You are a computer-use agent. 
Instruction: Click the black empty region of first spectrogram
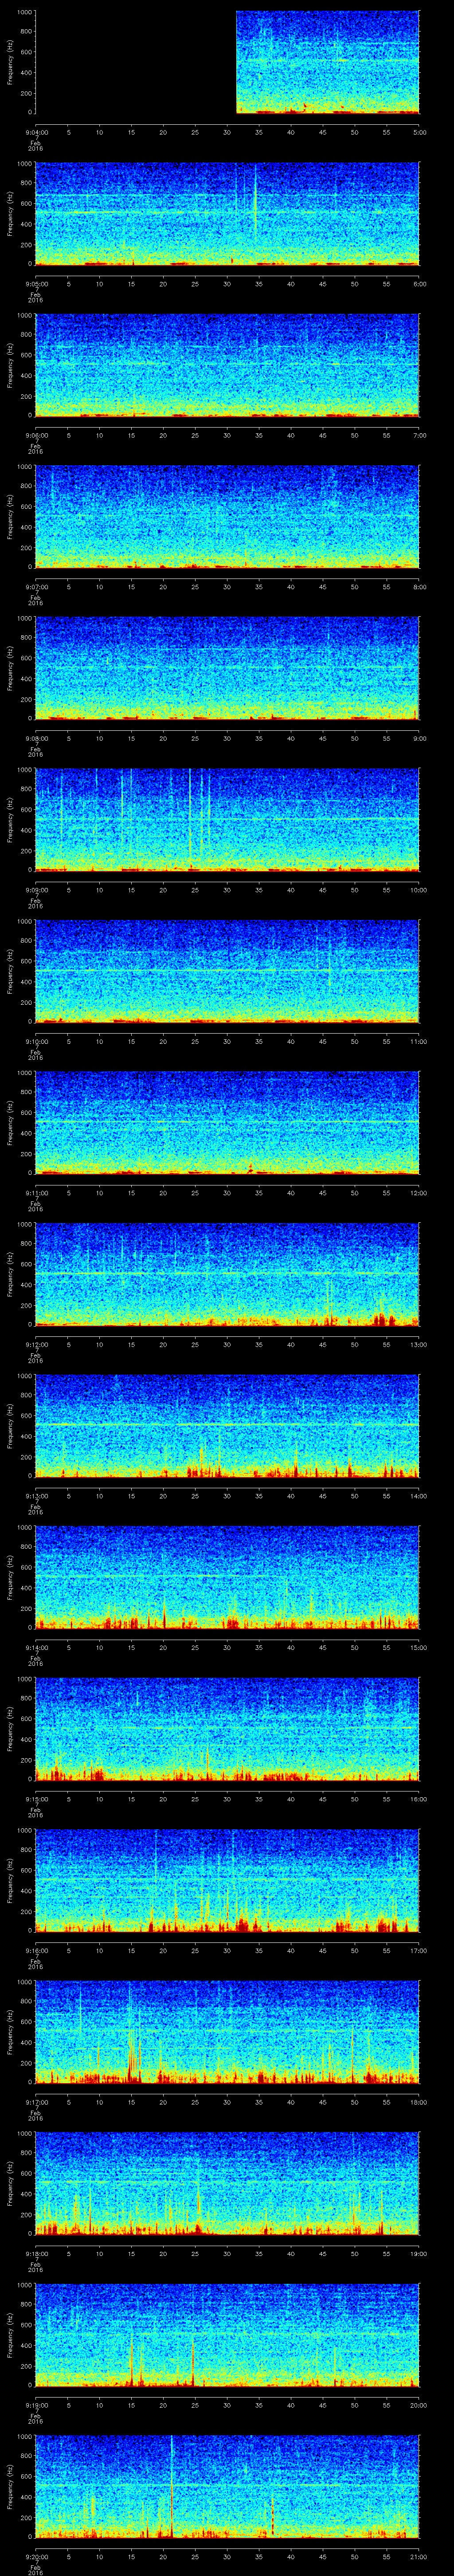click(135, 62)
